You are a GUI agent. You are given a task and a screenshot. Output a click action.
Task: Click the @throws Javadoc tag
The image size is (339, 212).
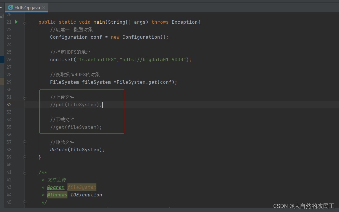point(57,195)
